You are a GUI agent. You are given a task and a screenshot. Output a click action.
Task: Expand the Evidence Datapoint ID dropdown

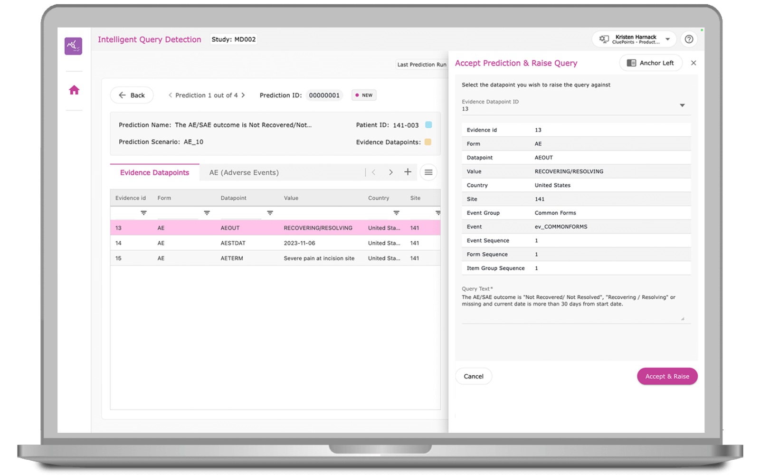point(682,105)
